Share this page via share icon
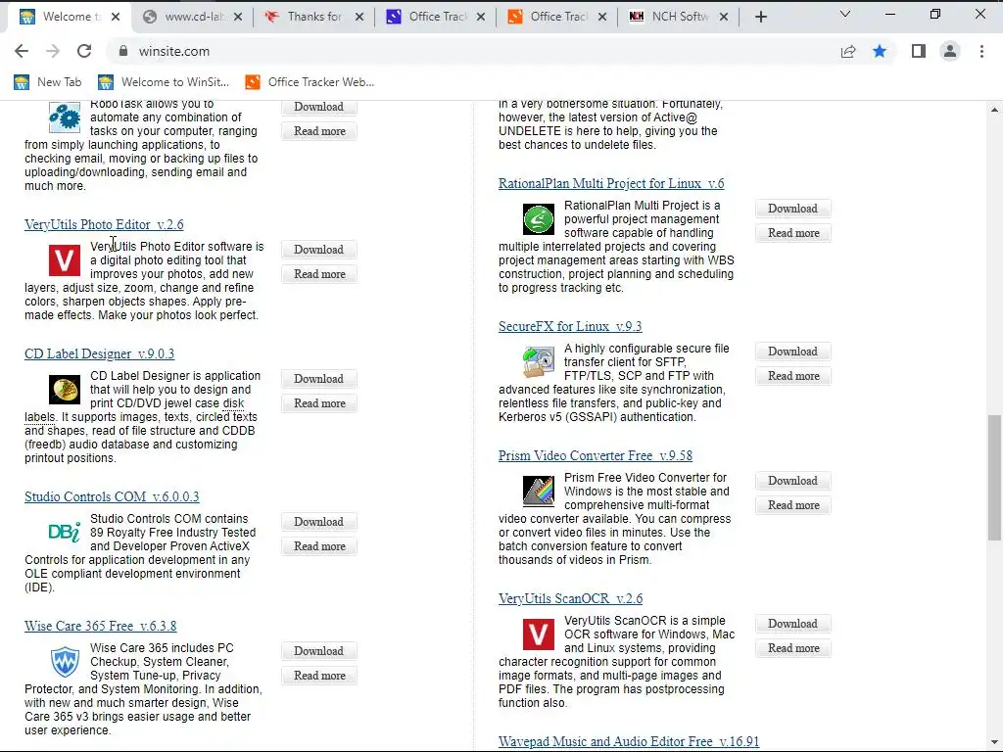This screenshot has height=752, width=1003. click(x=848, y=51)
